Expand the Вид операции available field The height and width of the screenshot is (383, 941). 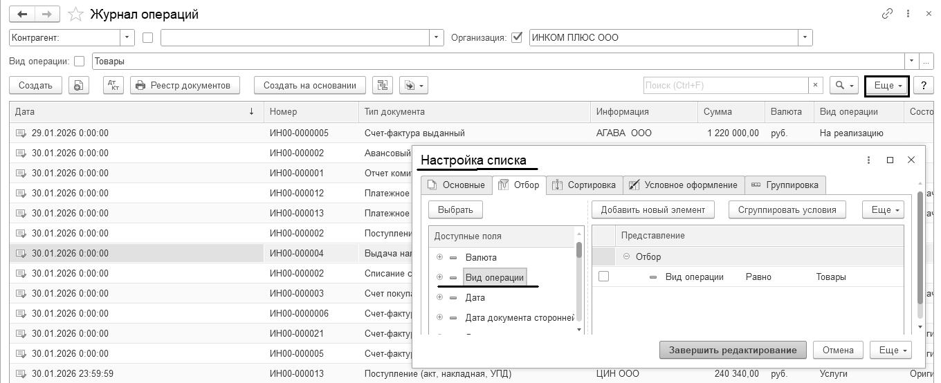click(439, 277)
